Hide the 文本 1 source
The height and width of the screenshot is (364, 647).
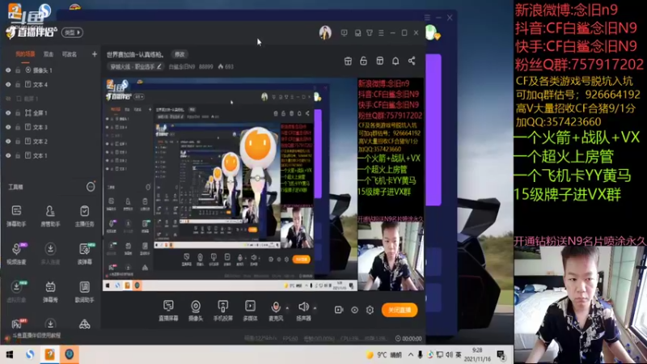[8, 155]
